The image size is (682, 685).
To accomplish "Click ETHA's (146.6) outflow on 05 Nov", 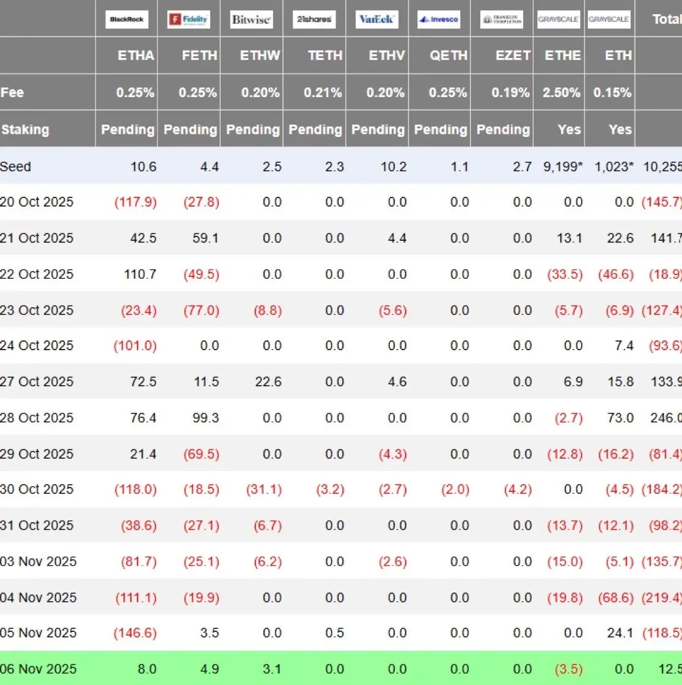I will (x=135, y=633).
